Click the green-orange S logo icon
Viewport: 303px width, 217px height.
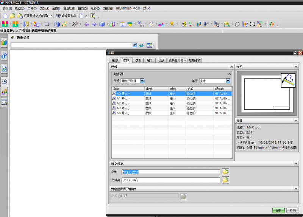coord(272,24)
